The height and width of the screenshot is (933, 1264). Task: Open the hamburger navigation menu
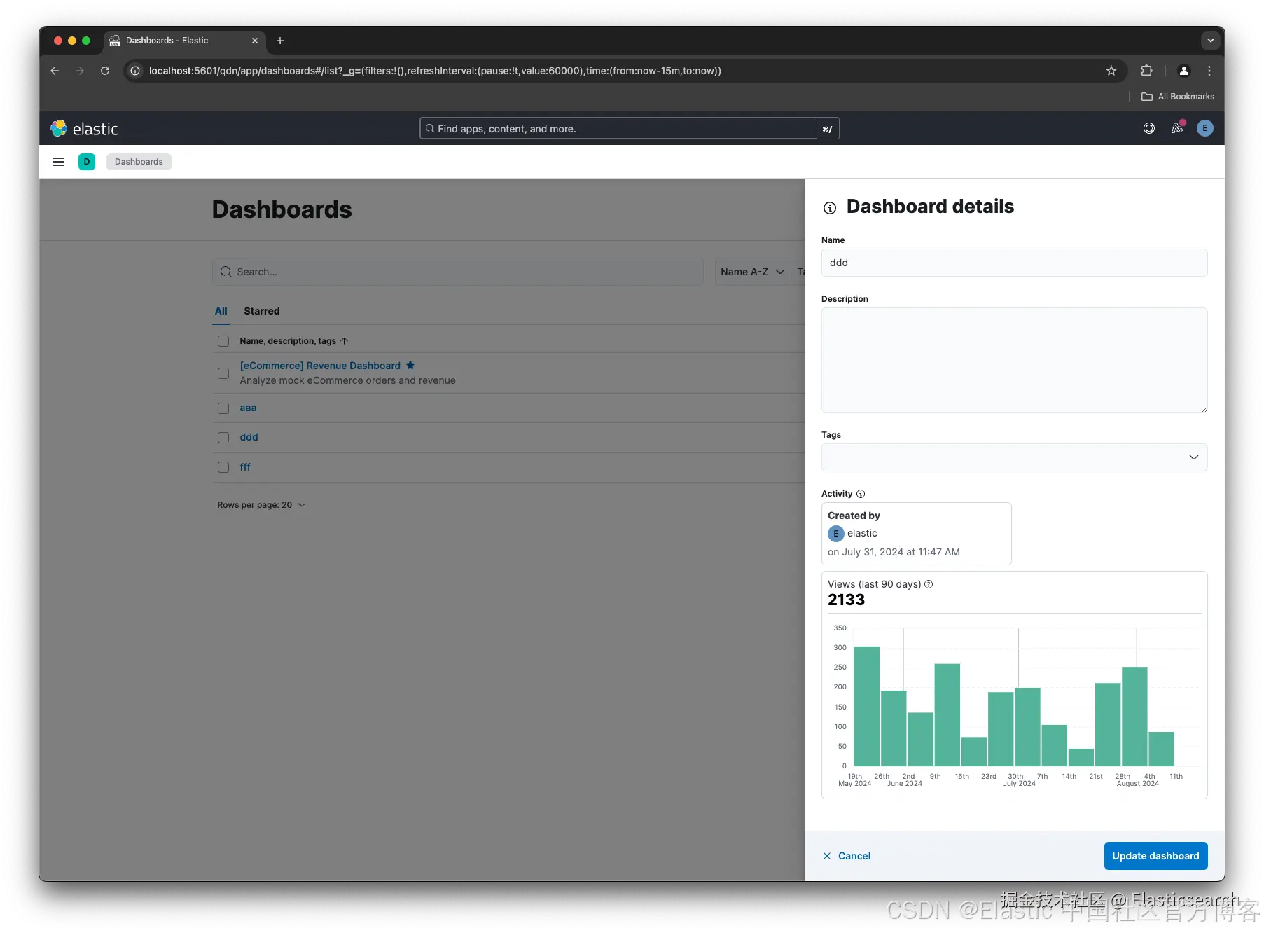coord(59,162)
